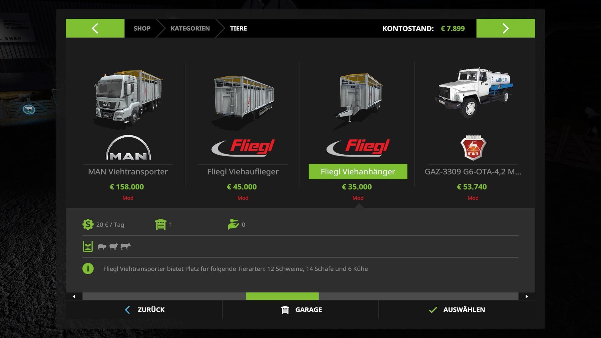Viewport: 601px width, 338px height.
Task: Open KATEGORIEN breadcrumb
Action: 190,28
